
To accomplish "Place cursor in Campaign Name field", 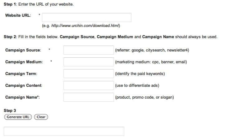I will coord(89,97).
